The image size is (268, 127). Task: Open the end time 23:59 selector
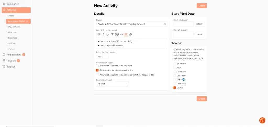tap(200, 34)
